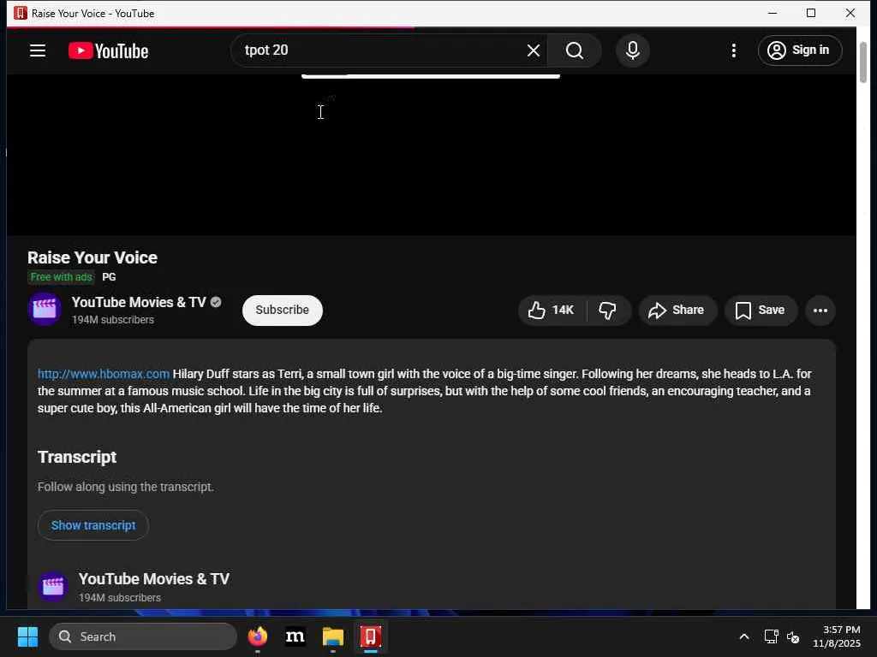Viewport: 877px width, 657px height.
Task: Open lower YouTube Movies & TV channel title
Action: (x=154, y=579)
